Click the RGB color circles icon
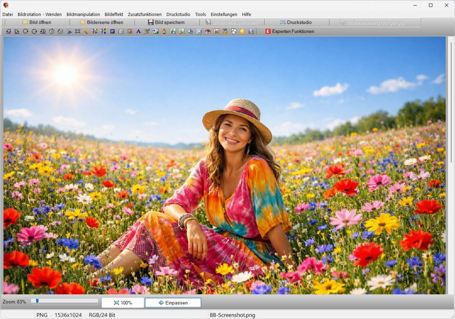455x319 pixels. point(104,31)
